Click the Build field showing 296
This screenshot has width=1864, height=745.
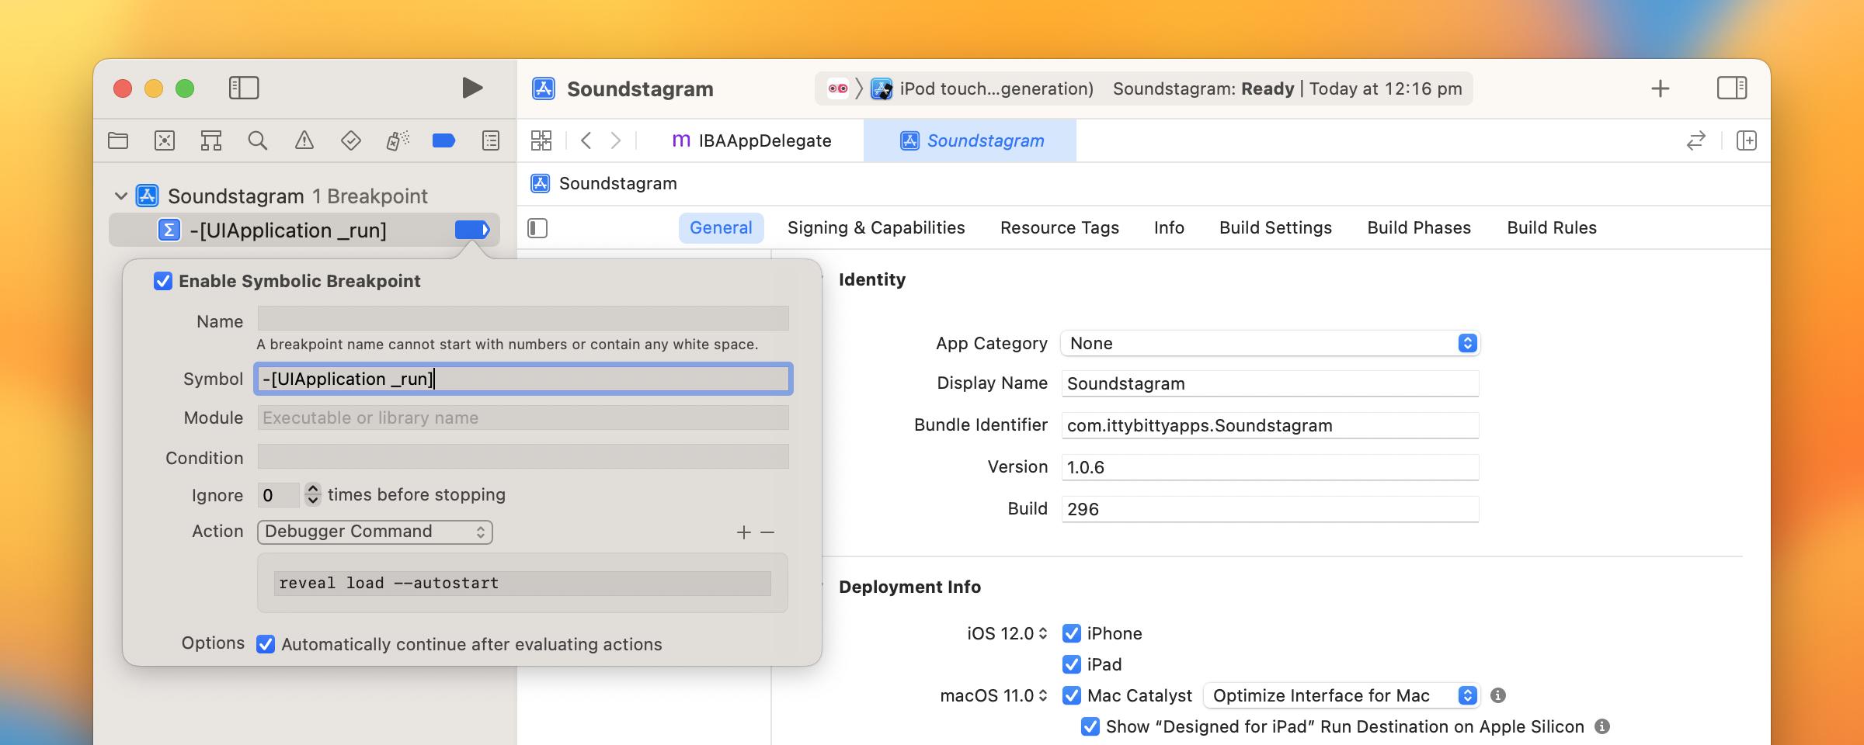[1270, 509]
